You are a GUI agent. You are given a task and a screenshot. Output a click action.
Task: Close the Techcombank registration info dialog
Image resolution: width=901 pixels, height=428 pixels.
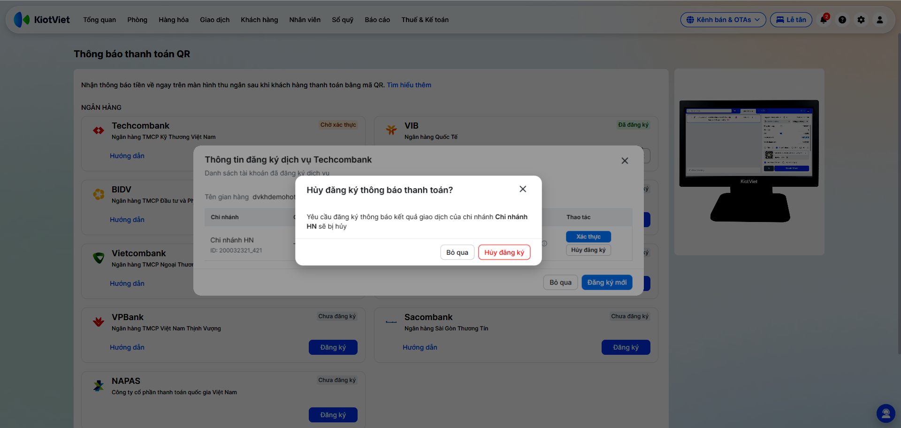[625, 160]
